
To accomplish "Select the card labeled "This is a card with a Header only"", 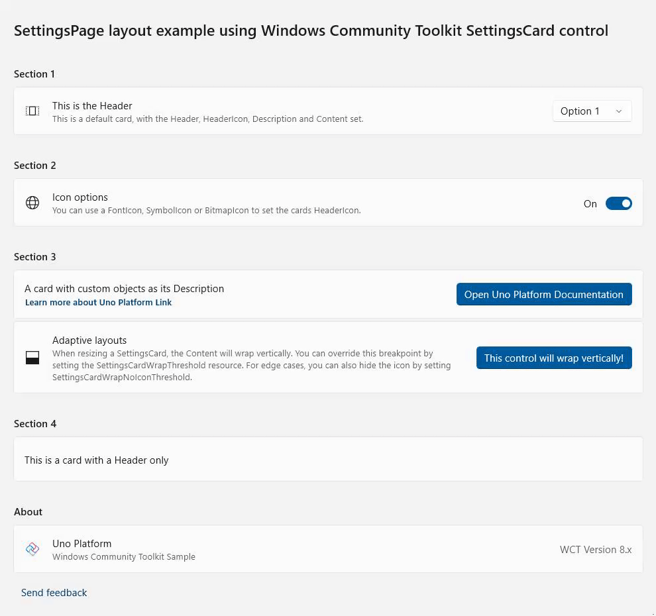I will 328,458.
